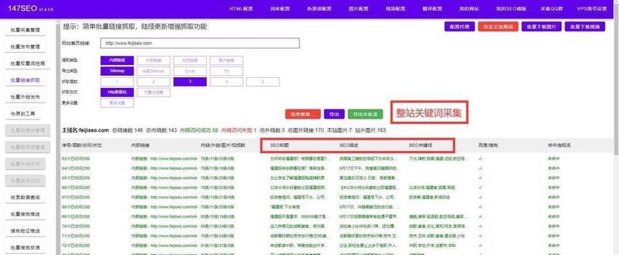The width and height of the screenshot is (619, 255).
Task: Click the SEO标题 column header
Action: 279,145
